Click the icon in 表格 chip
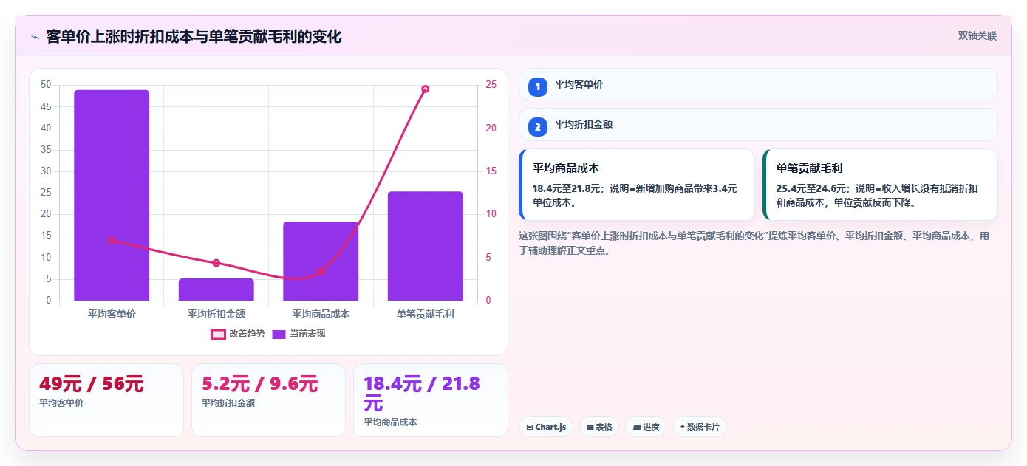The width and height of the screenshot is (1027, 466). 590,427
